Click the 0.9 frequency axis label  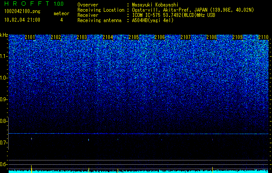coord(3,99)
